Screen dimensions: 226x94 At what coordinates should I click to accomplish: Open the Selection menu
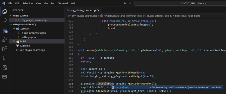(28, 3)
